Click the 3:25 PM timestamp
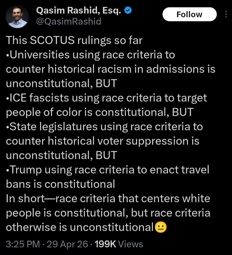Screen dimensions: 232x255 [23, 244]
